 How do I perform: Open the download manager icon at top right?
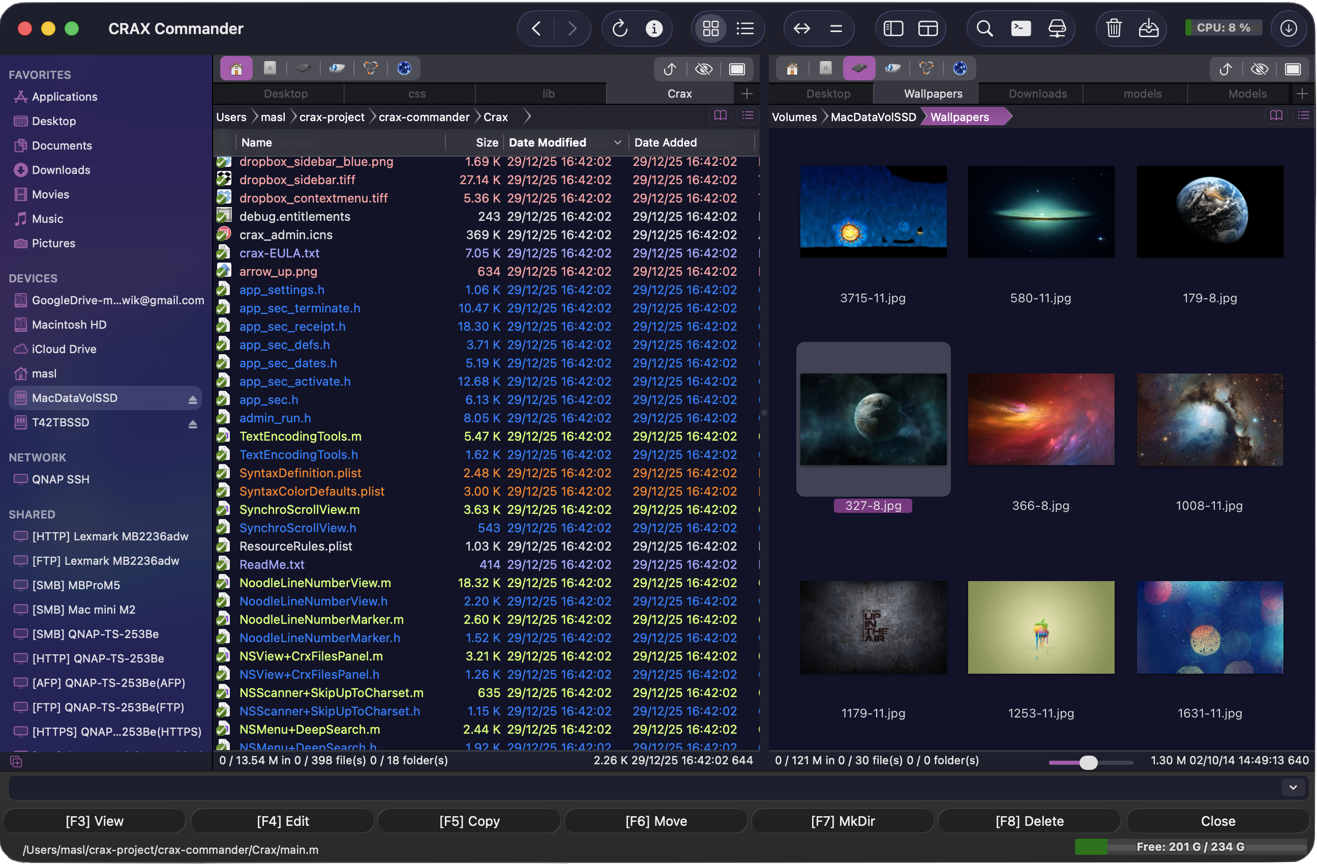(1289, 28)
